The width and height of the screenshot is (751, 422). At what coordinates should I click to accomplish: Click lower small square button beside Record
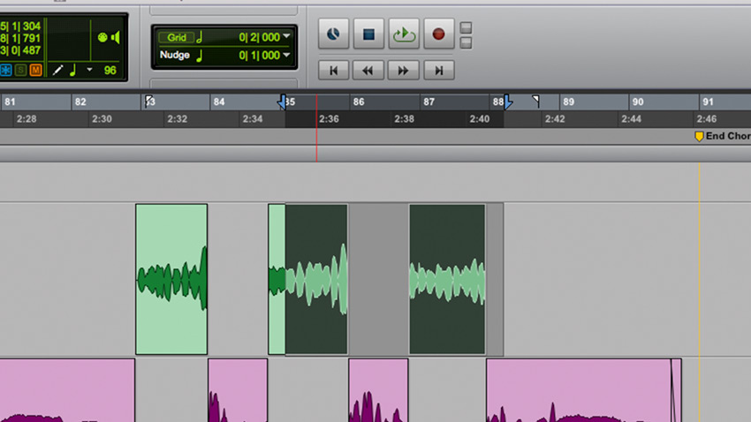pos(466,42)
